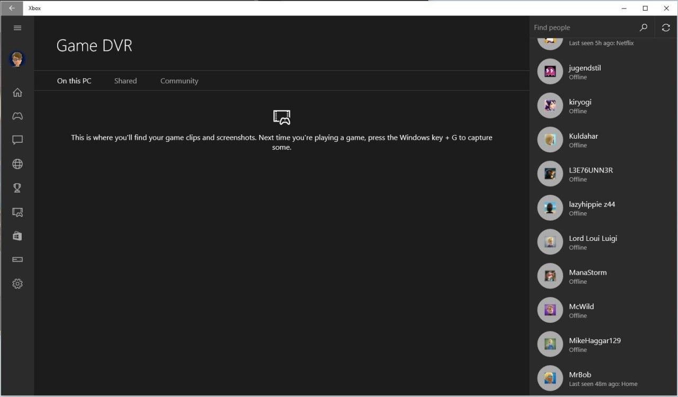678x397 pixels.
Task: Go to Home in the sidebar
Action: click(x=17, y=93)
